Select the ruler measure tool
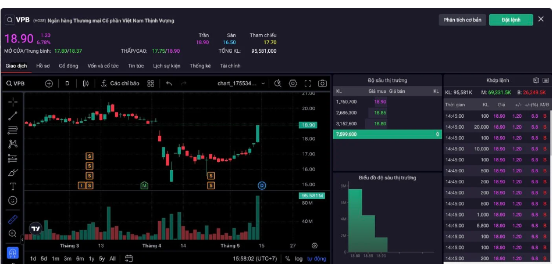Image resolution: width=556 pixels, height=264 pixels. point(13,219)
